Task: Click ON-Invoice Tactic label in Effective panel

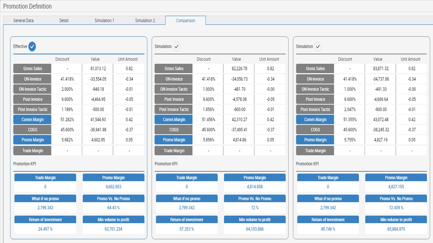Action: (x=32, y=89)
